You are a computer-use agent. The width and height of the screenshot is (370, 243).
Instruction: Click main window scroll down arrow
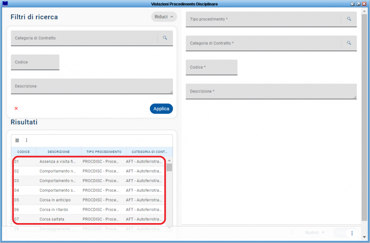click(x=364, y=237)
